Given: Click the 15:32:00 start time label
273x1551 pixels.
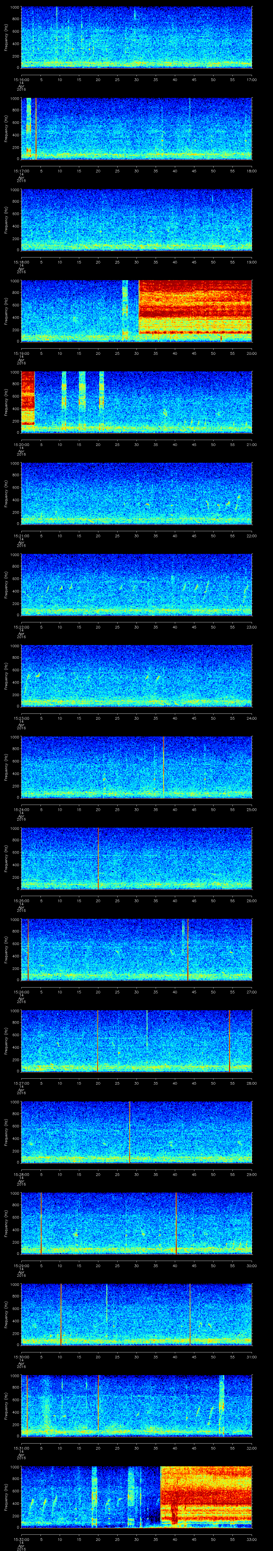Looking at the screenshot, I should (x=21, y=1539).
